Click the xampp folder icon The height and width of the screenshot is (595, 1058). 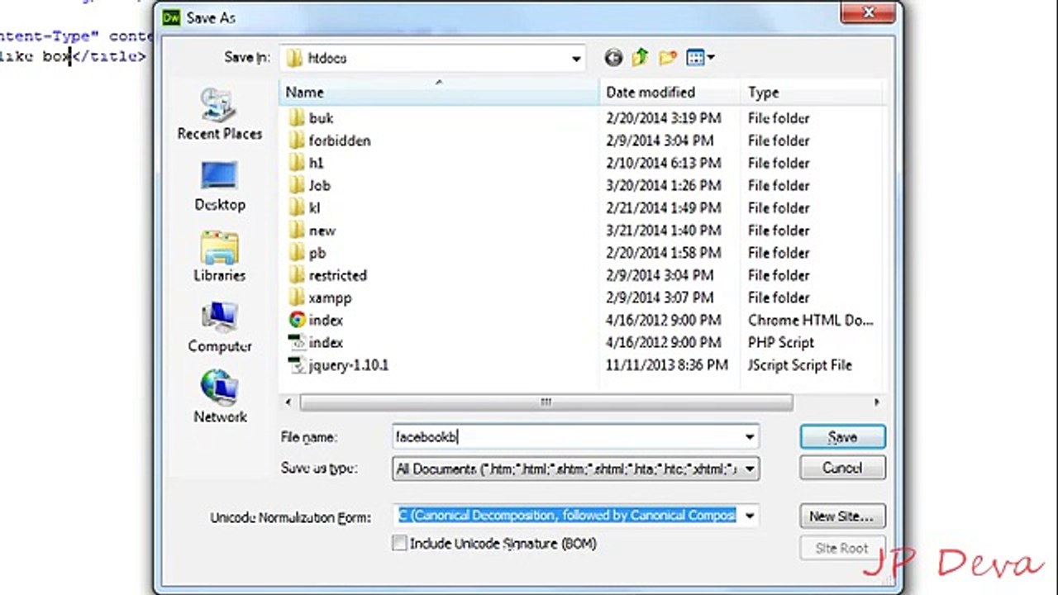[x=297, y=297]
